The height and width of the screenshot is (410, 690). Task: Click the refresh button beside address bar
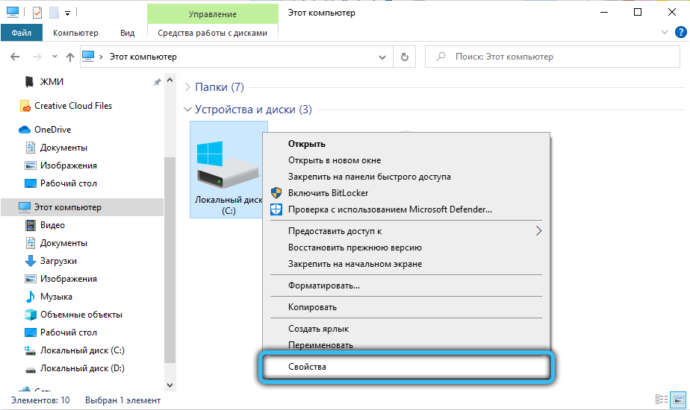point(405,57)
